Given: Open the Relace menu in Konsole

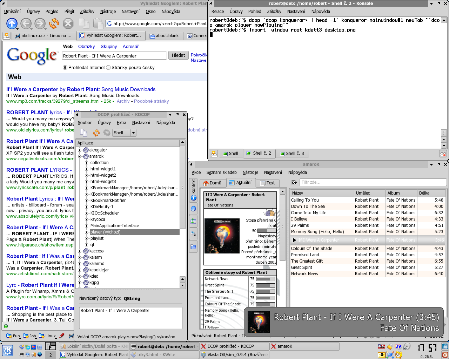Looking at the screenshot, I should 217,11.
